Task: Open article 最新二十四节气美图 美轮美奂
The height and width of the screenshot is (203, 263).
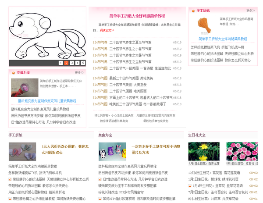Action: pyautogui.click(x=131, y=78)
